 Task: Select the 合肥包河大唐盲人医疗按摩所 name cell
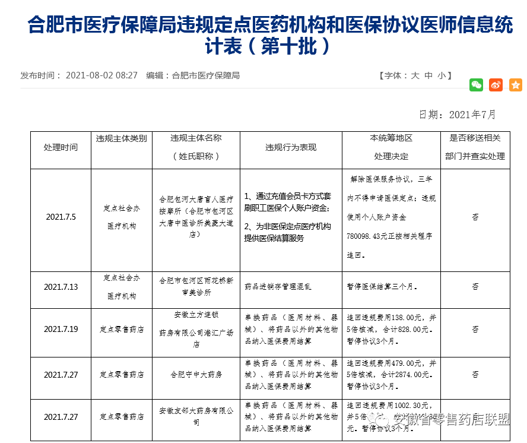(x=196, y=217)
